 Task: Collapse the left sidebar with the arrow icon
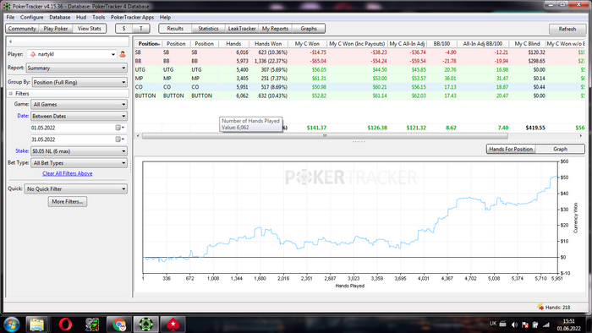point(10,41)
